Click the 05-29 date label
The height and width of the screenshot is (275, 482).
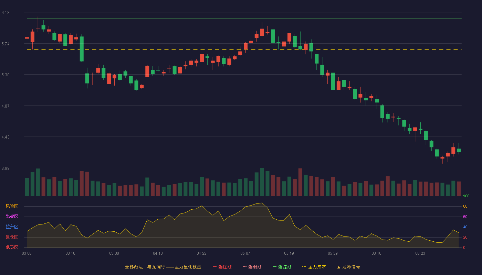click(333, 253)
